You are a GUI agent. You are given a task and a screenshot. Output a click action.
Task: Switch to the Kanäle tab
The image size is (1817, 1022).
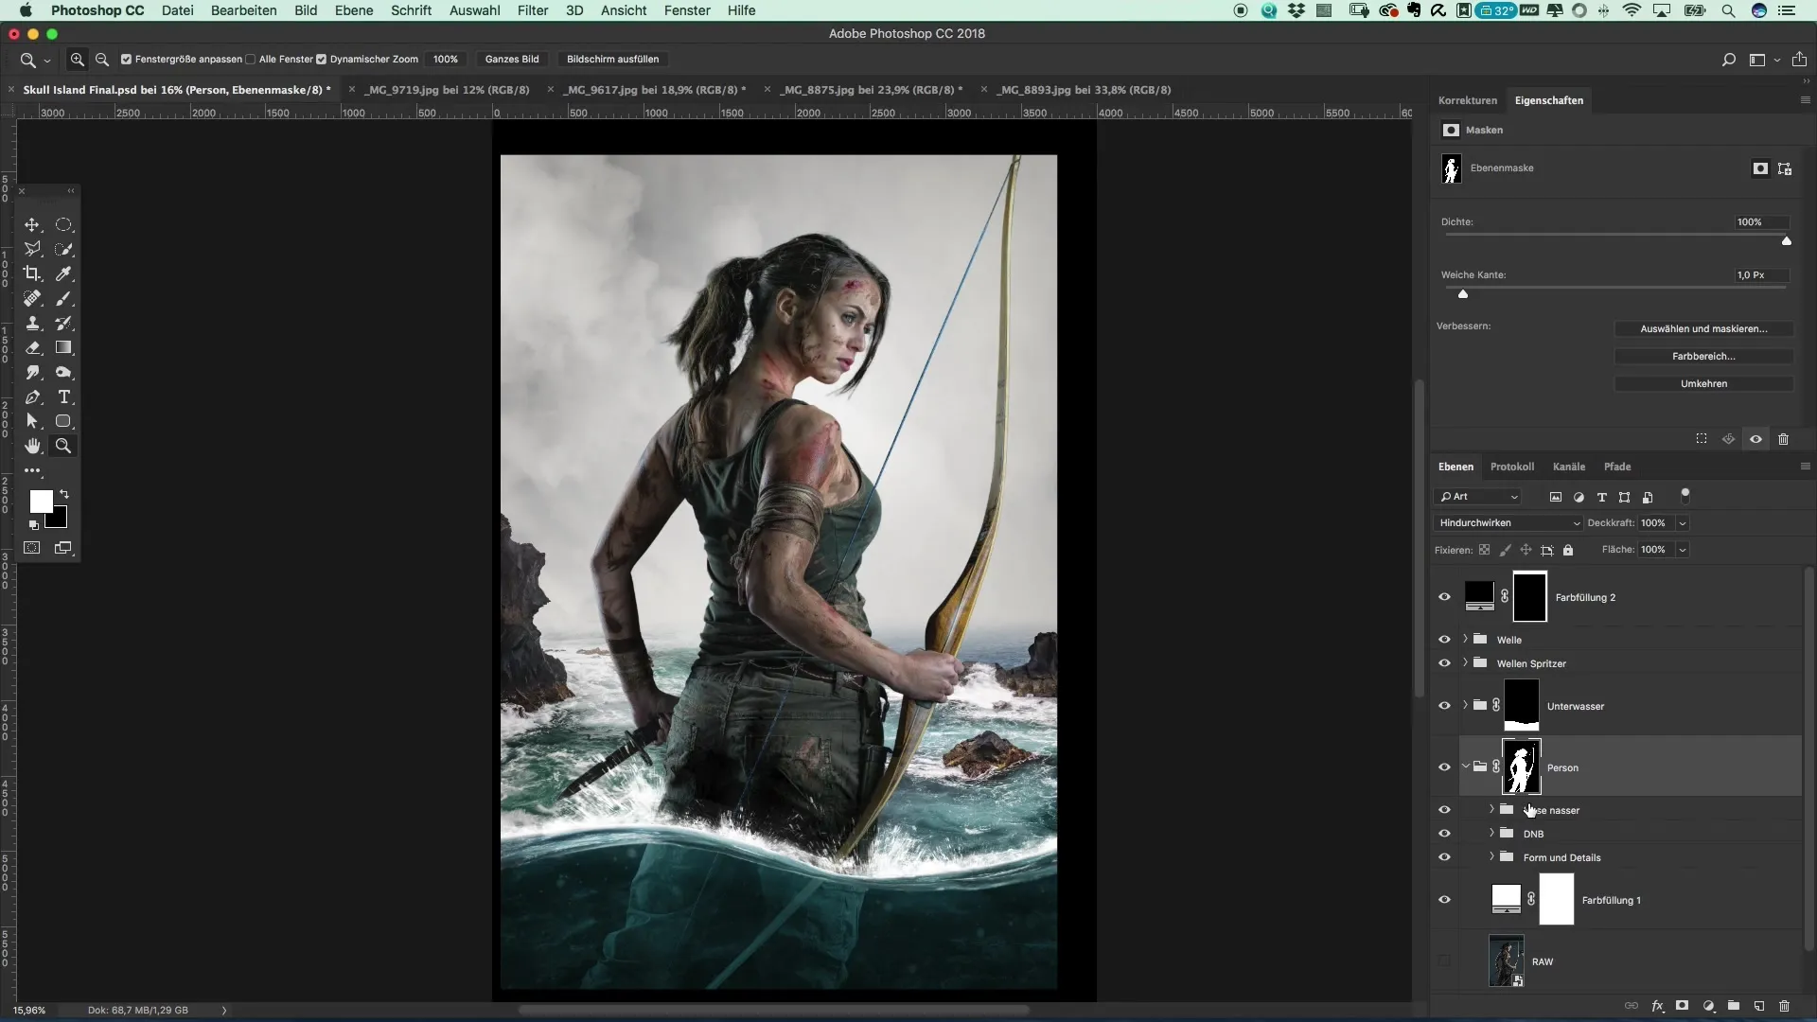point(1568,467)
